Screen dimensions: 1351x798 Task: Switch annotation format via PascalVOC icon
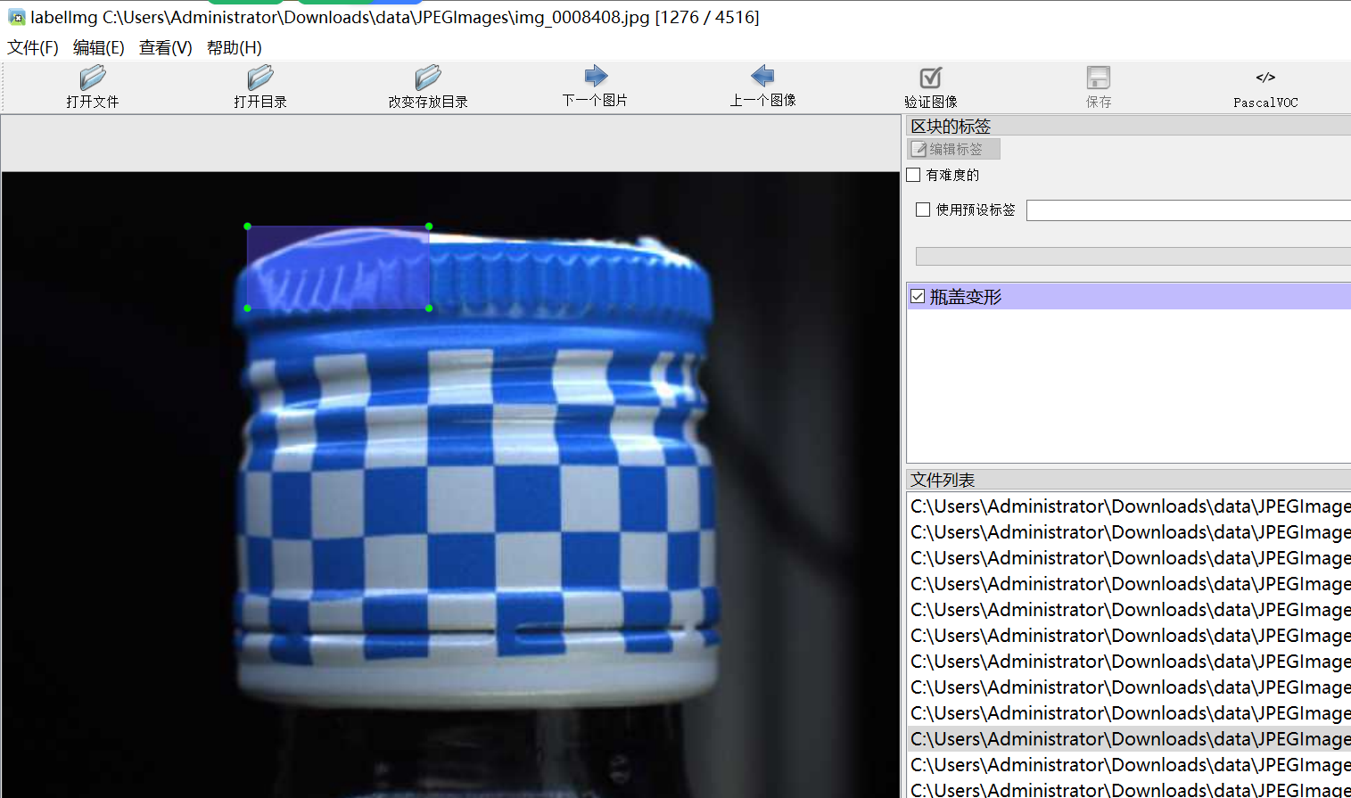pyautogui.click(x=1265, y=78)
